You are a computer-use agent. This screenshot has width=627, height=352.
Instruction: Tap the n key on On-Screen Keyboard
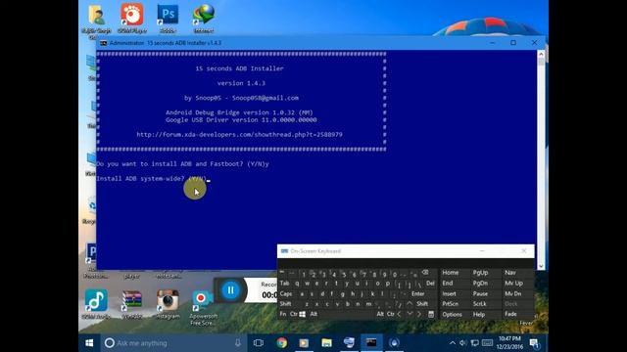click(x=358, y=304)
